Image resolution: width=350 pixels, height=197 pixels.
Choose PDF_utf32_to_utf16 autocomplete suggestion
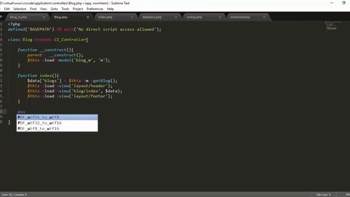pos(57,123)
